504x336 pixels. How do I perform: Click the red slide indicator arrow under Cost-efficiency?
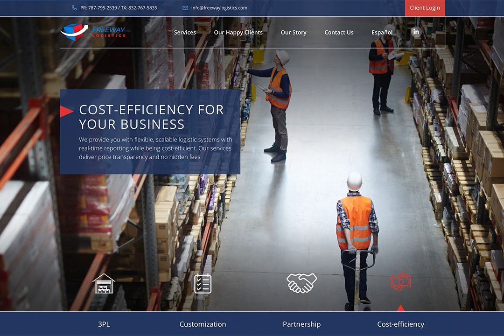[x=400, y=308]
